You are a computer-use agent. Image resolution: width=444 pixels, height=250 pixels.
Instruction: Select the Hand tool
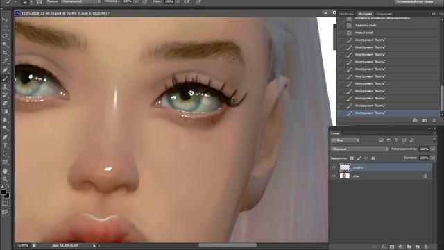(5, 172)
